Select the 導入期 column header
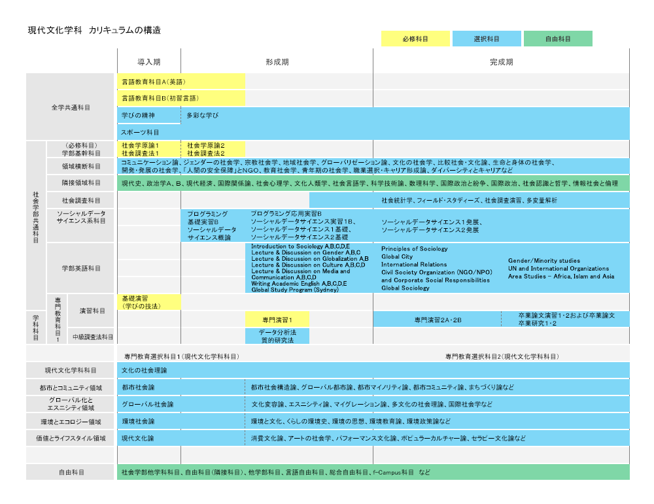Screen dimensions: 654x504 [x=148, y=62]
